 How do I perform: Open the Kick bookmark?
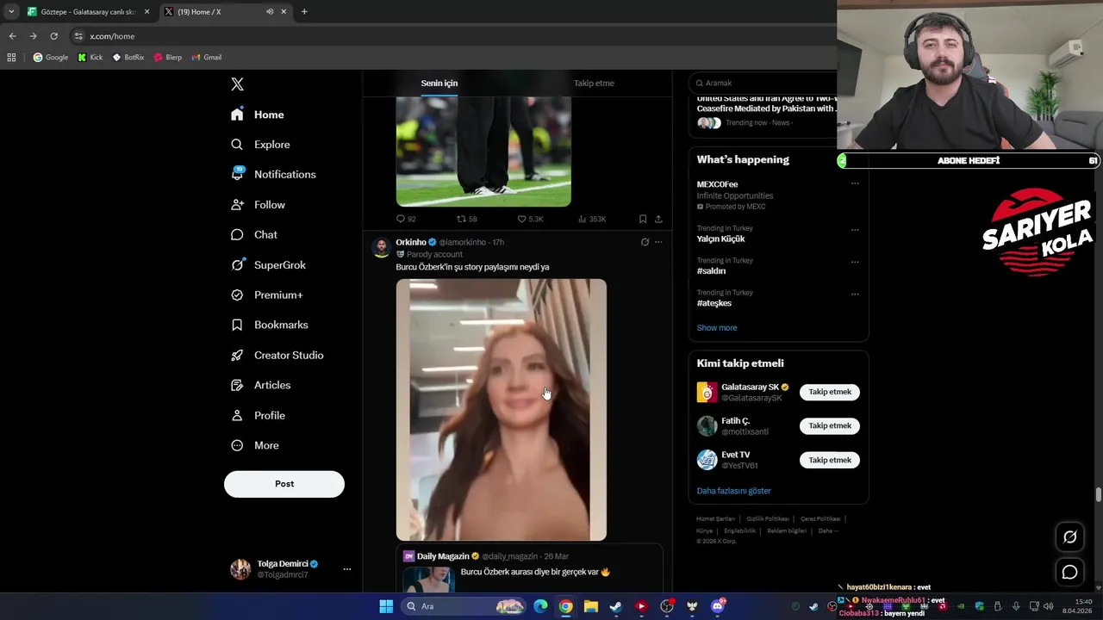click(x=90, y=58)
